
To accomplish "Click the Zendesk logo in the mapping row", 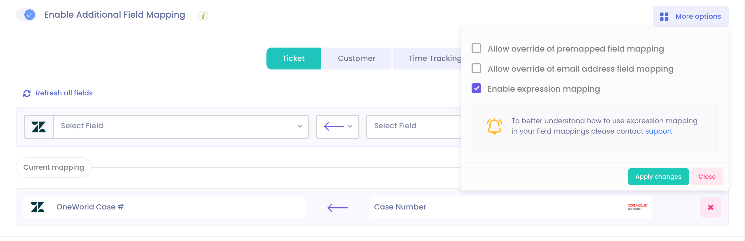I will tap(38, 207).
